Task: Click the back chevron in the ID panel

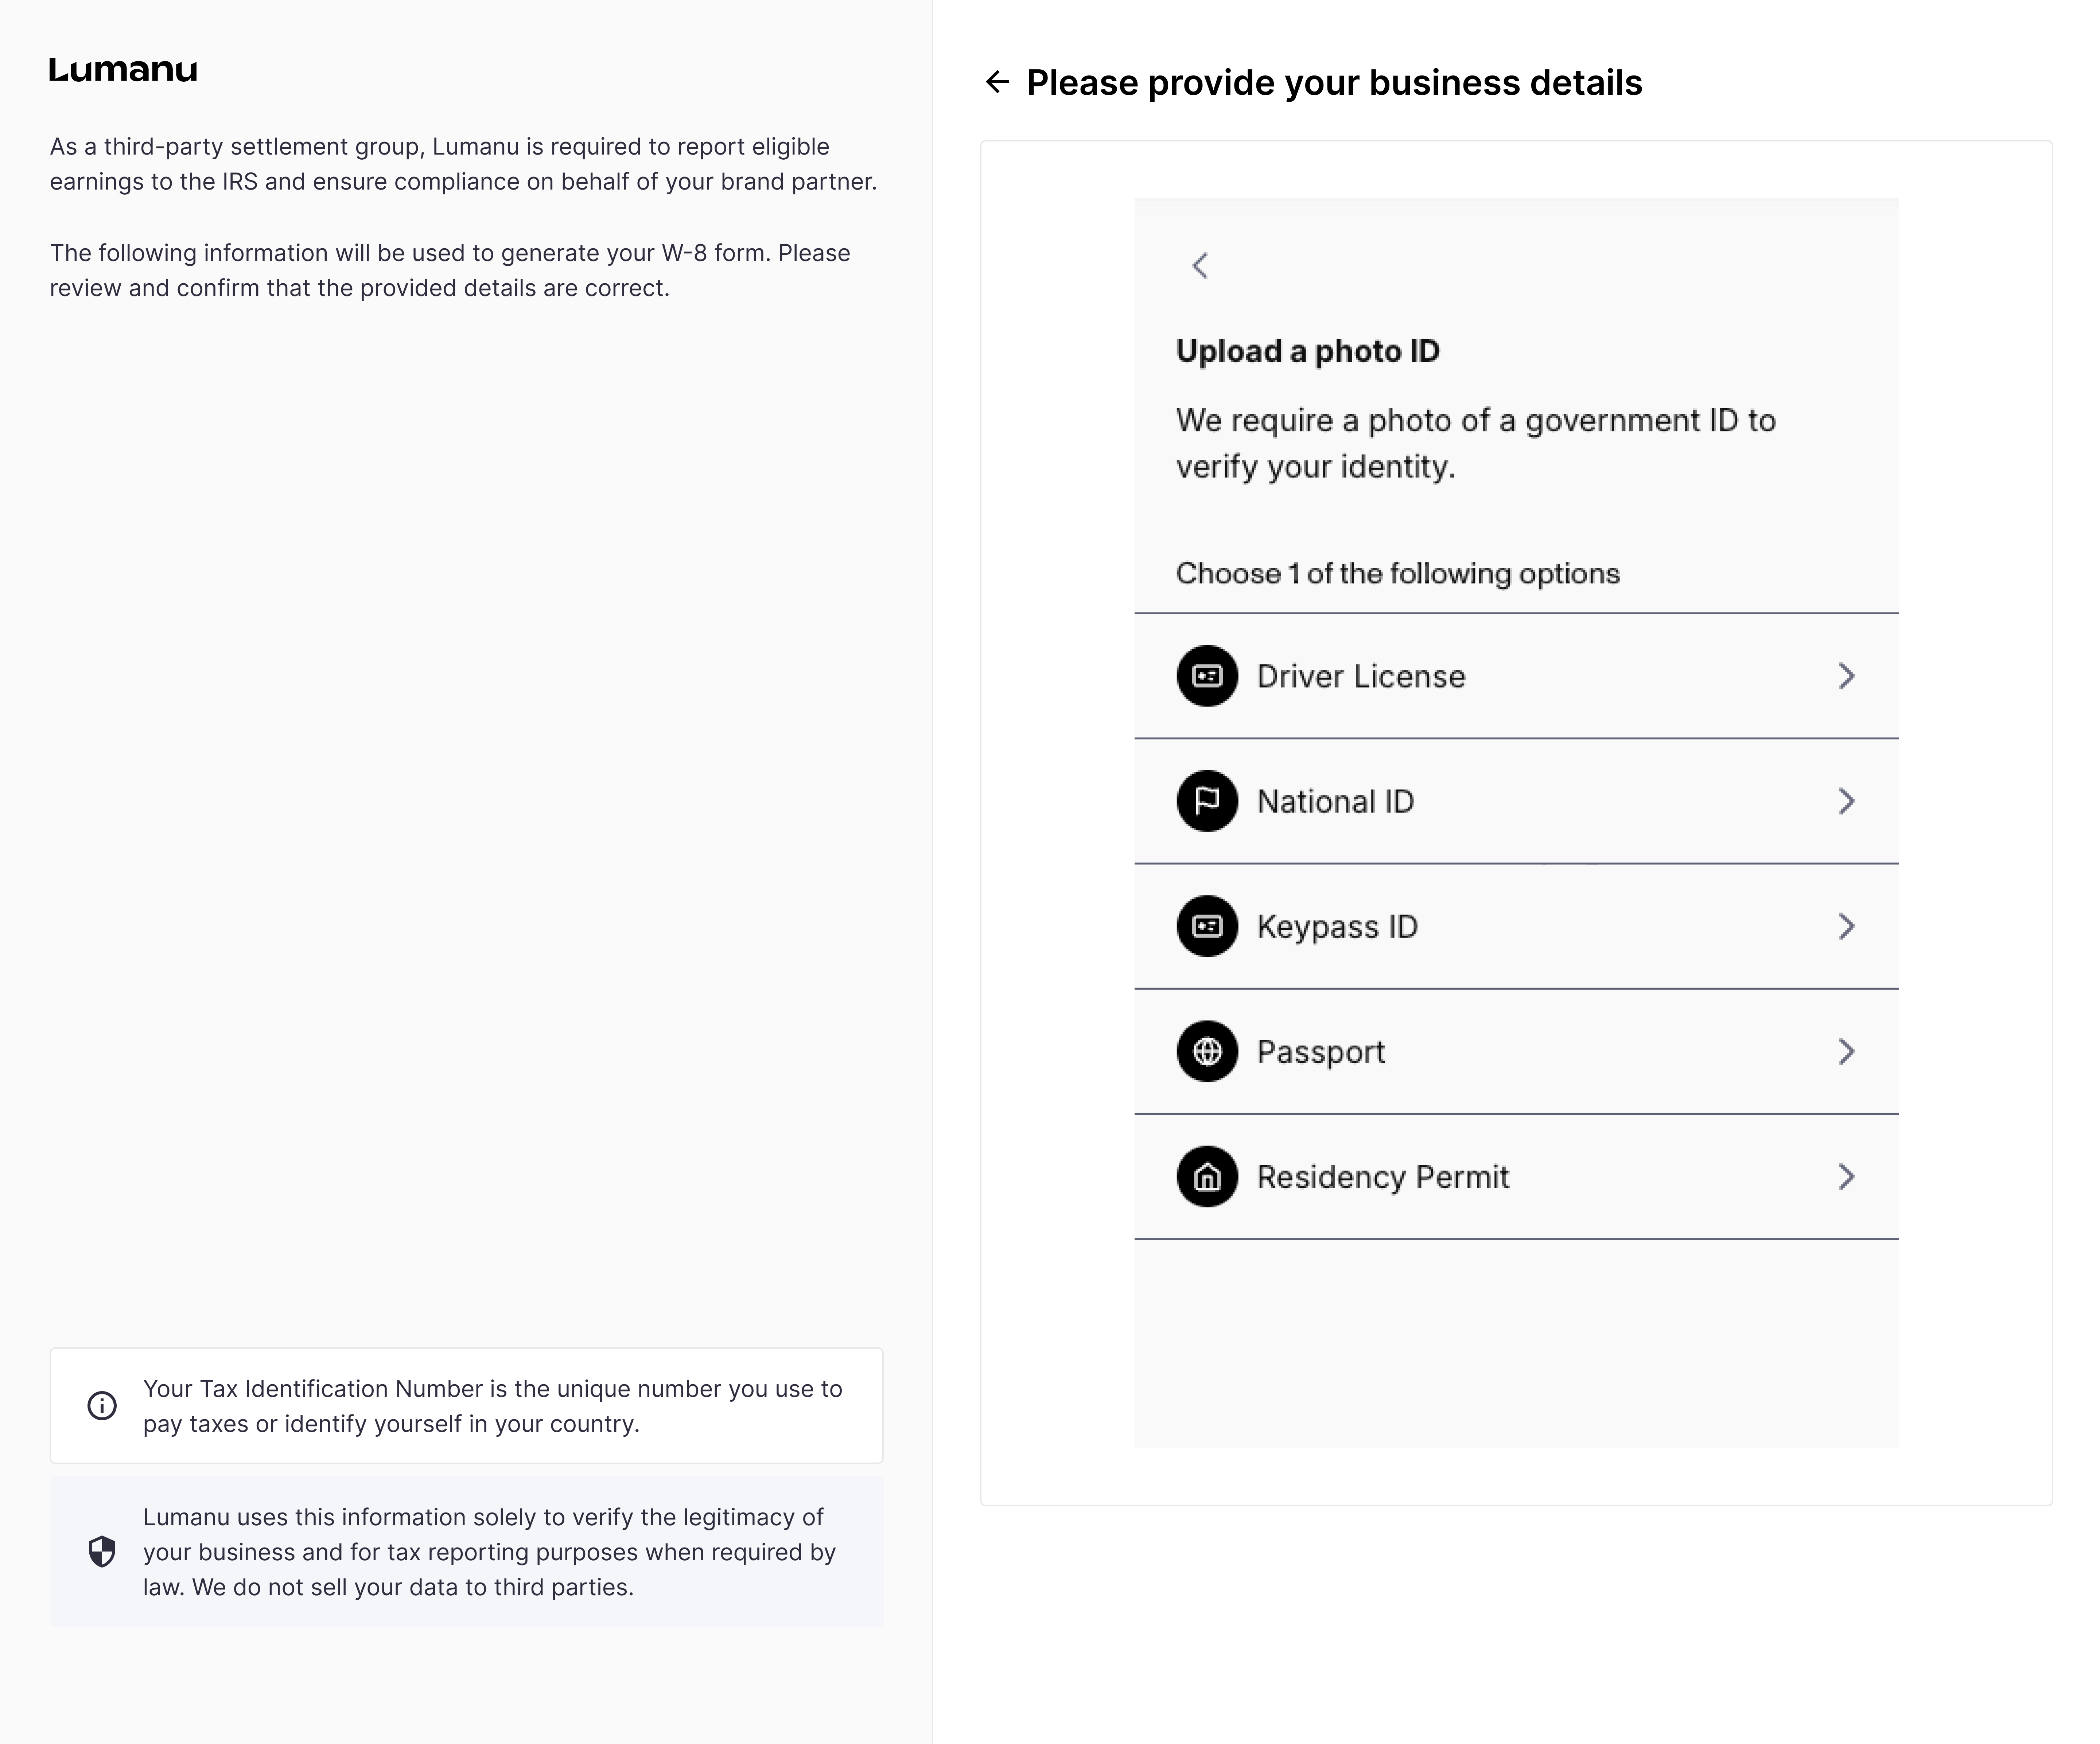Action: point(1200,266)
